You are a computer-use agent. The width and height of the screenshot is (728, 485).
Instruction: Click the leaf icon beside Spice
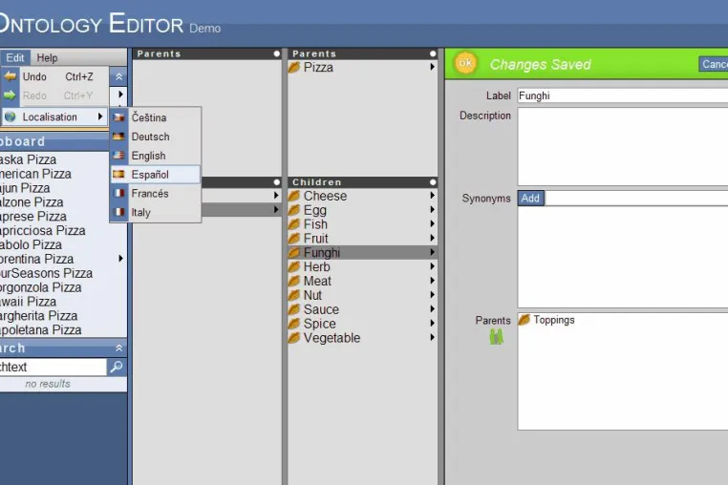point(294,324)
